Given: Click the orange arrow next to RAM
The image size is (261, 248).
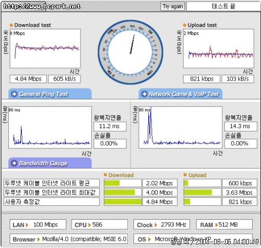Looking at the screenshot, I should pyautogui.click(x=217, y=225).
